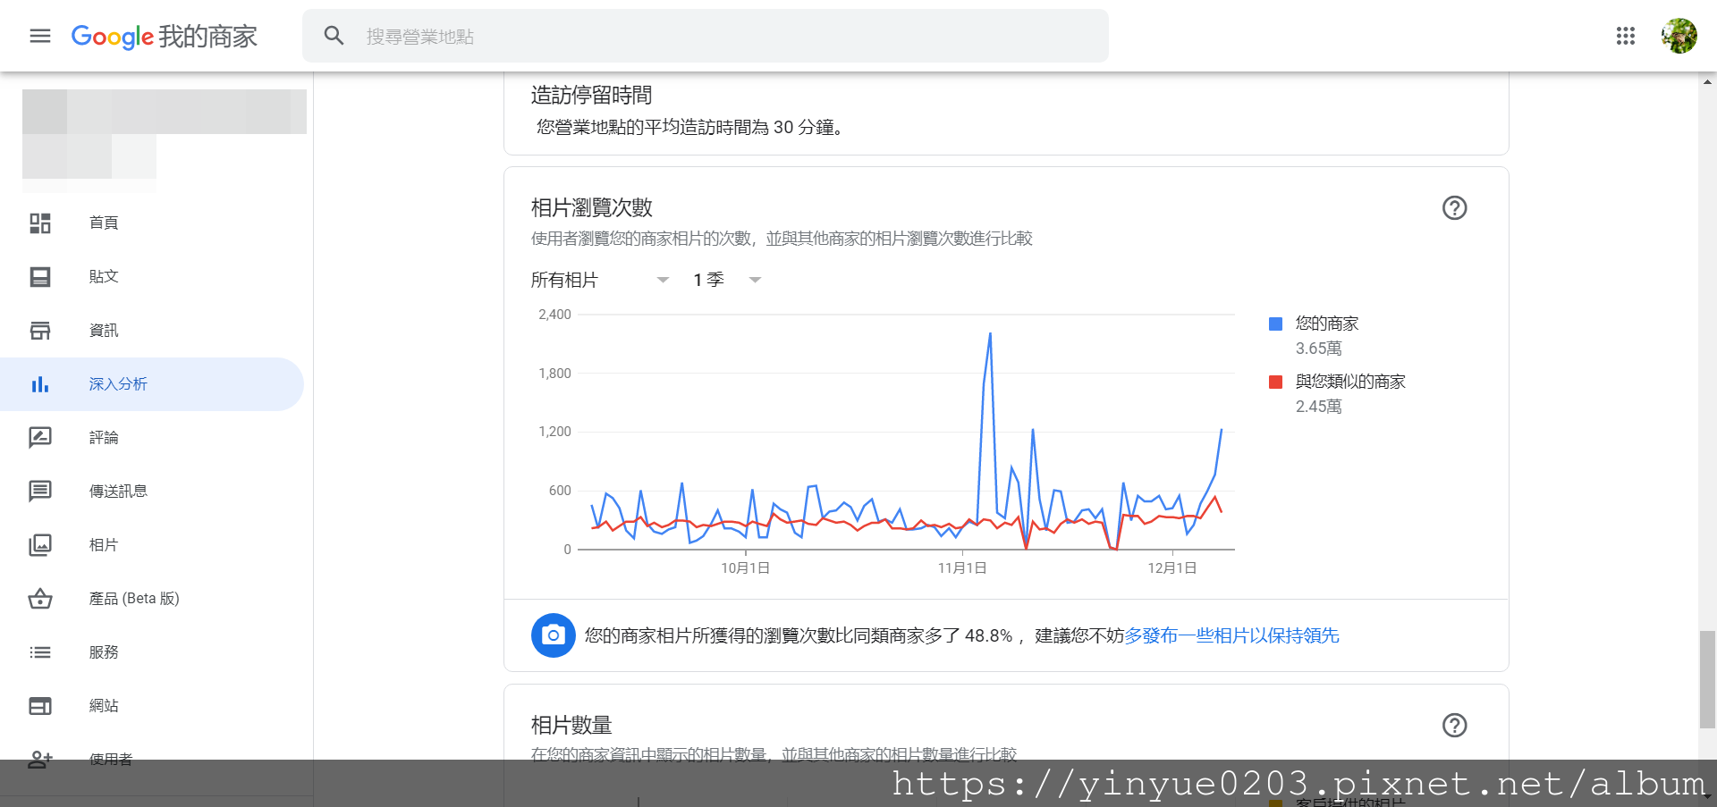Open the account profile avatar
Viewport: 1717px width, 807px height.
click(x=1679, y=36)
